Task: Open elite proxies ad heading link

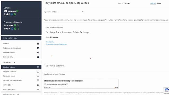Action: click(x=63, y=81)
